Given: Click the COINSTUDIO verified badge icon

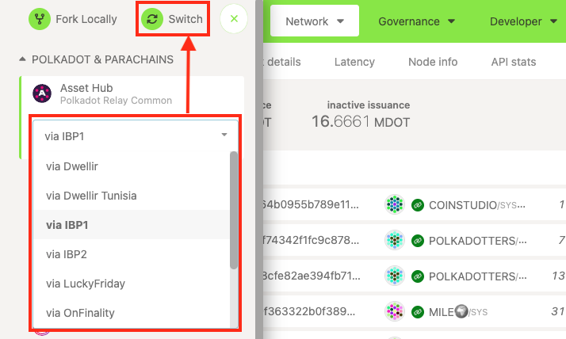Looking at the screenshot, I should tap(418, 205).
